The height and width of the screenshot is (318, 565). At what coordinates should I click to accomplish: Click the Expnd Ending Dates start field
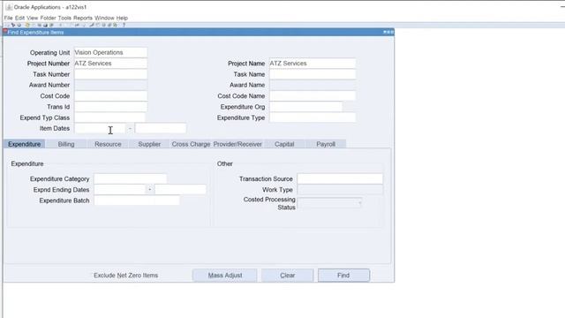tap(120, 190)
